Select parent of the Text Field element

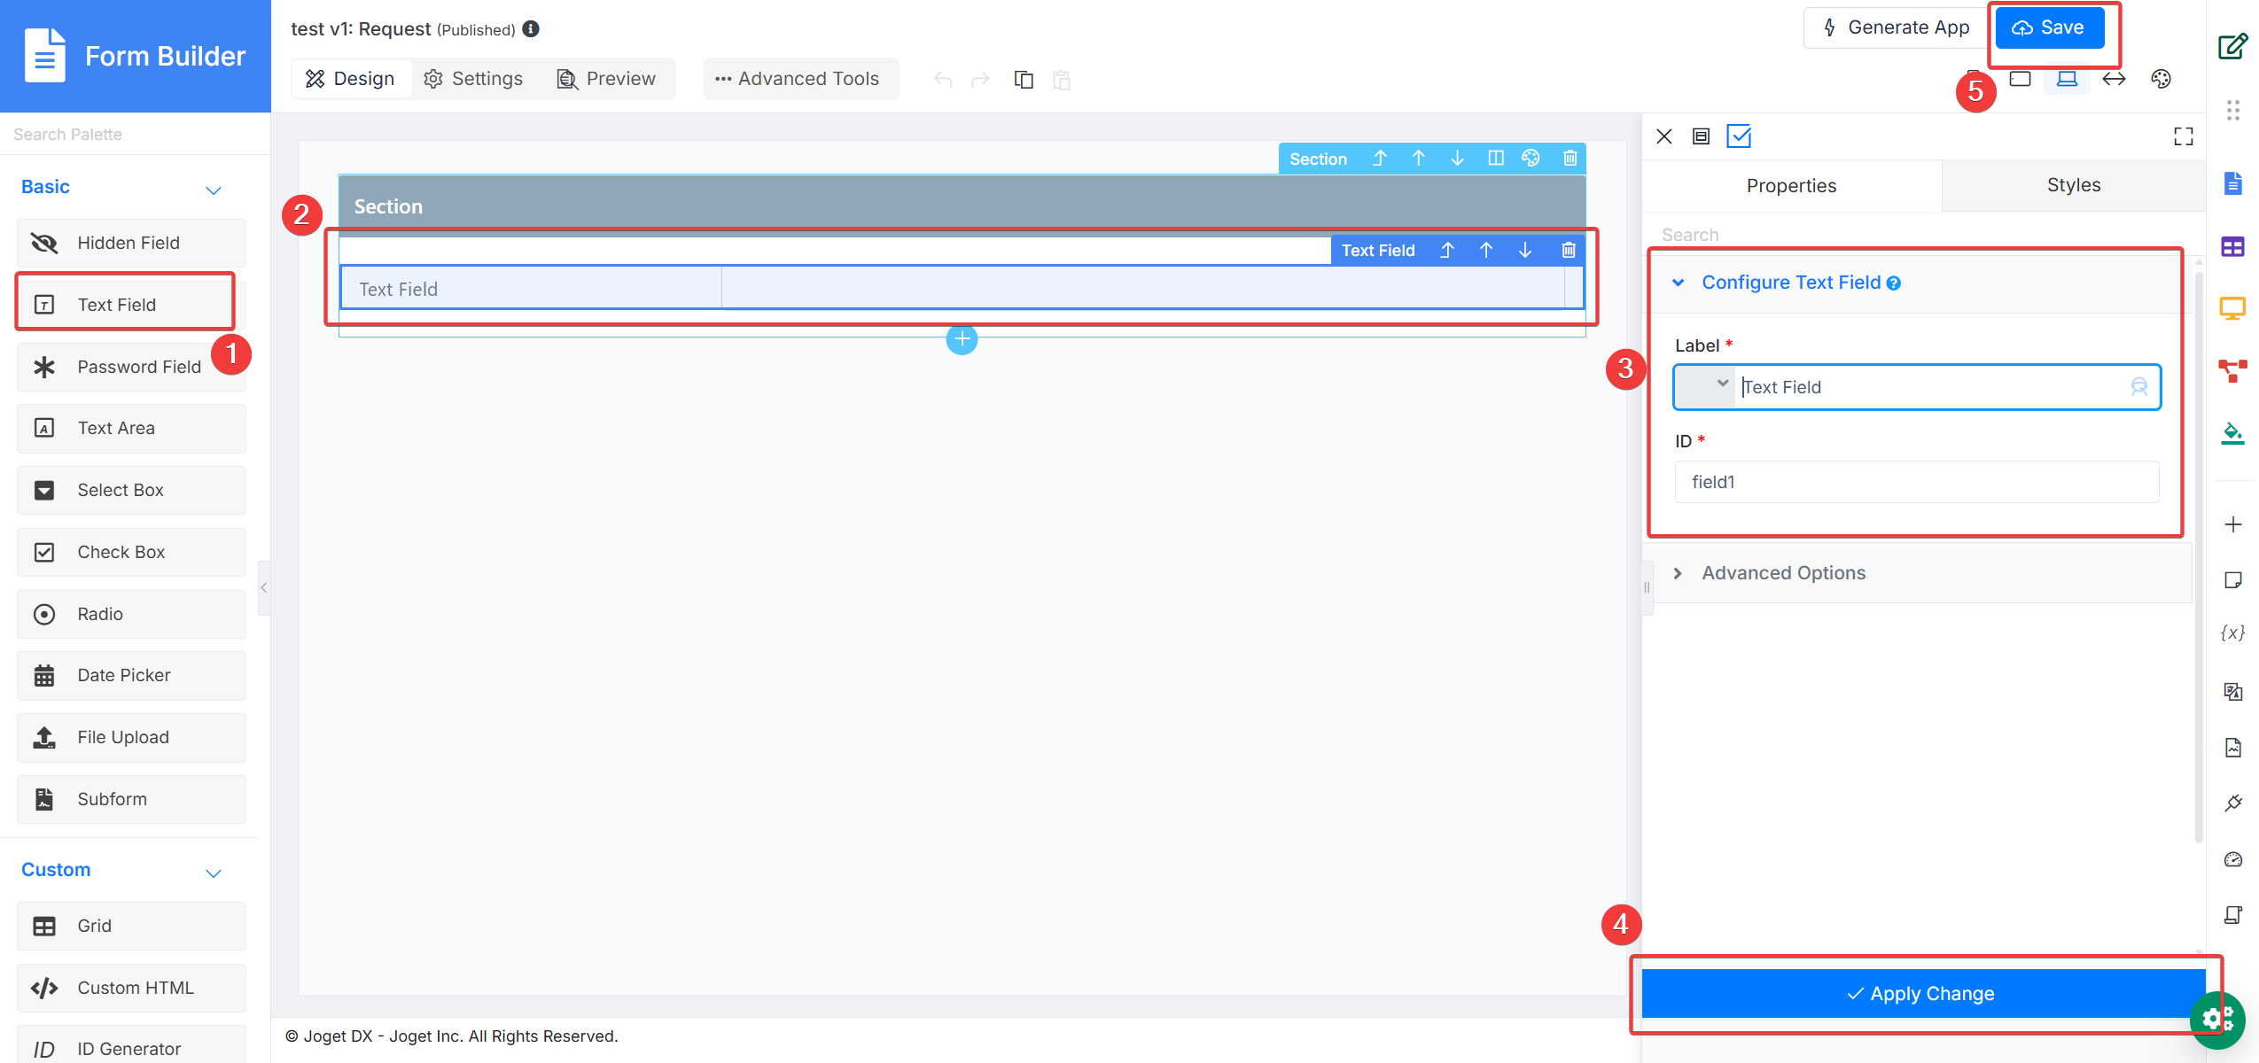(1446, 250)
